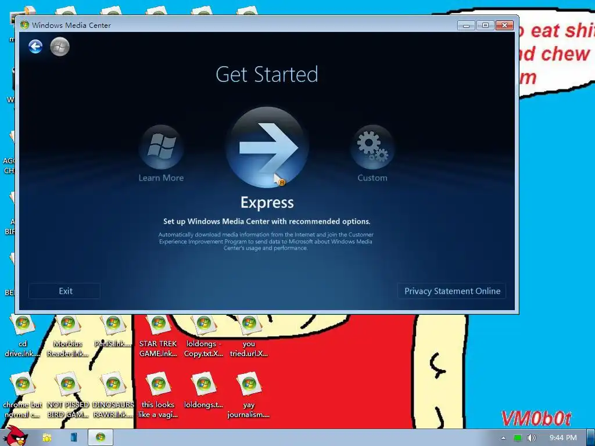Click the Angry Birds start button
Image resolution: width=595 pixels, height=446 pixels.
point(15,436)
